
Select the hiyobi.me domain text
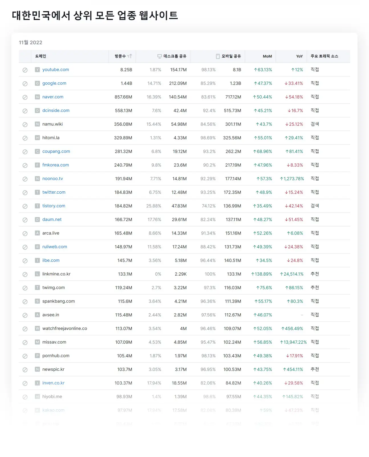coord(52,396)
